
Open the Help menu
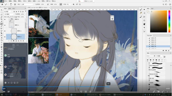tap(54, 1)
